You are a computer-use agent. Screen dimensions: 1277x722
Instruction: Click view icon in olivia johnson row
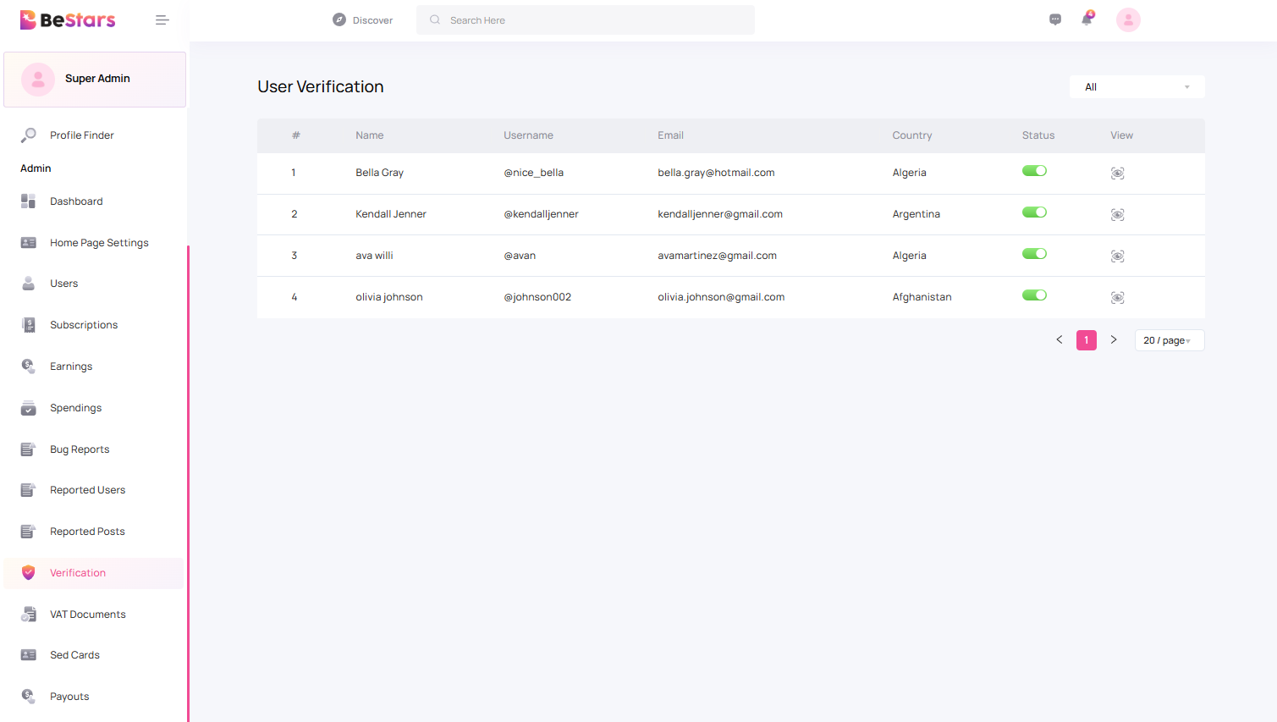click(1117, 298)
